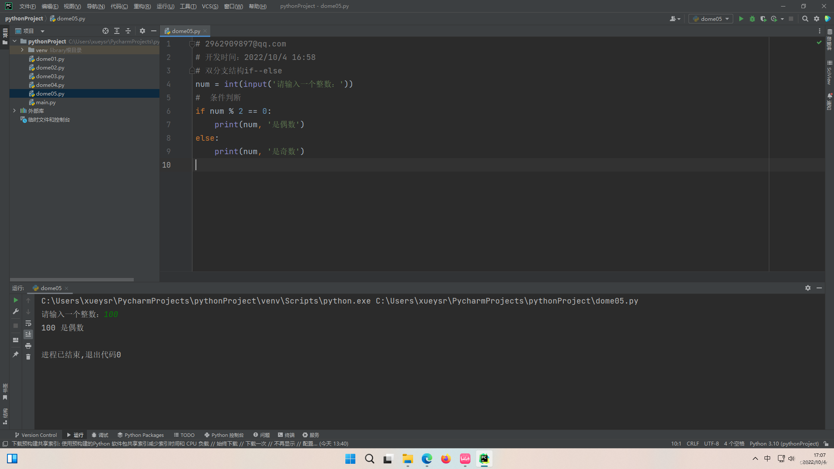The image size is (834, 469).
Task: Expand the 外部库 tree node
Action: 14,111
